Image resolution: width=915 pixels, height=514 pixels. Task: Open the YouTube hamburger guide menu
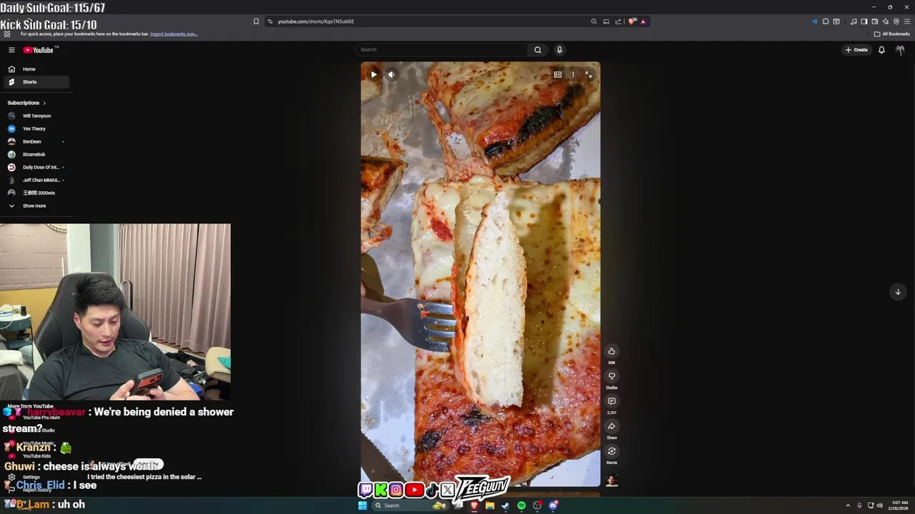pyautogui.click(x=11, y=50)
